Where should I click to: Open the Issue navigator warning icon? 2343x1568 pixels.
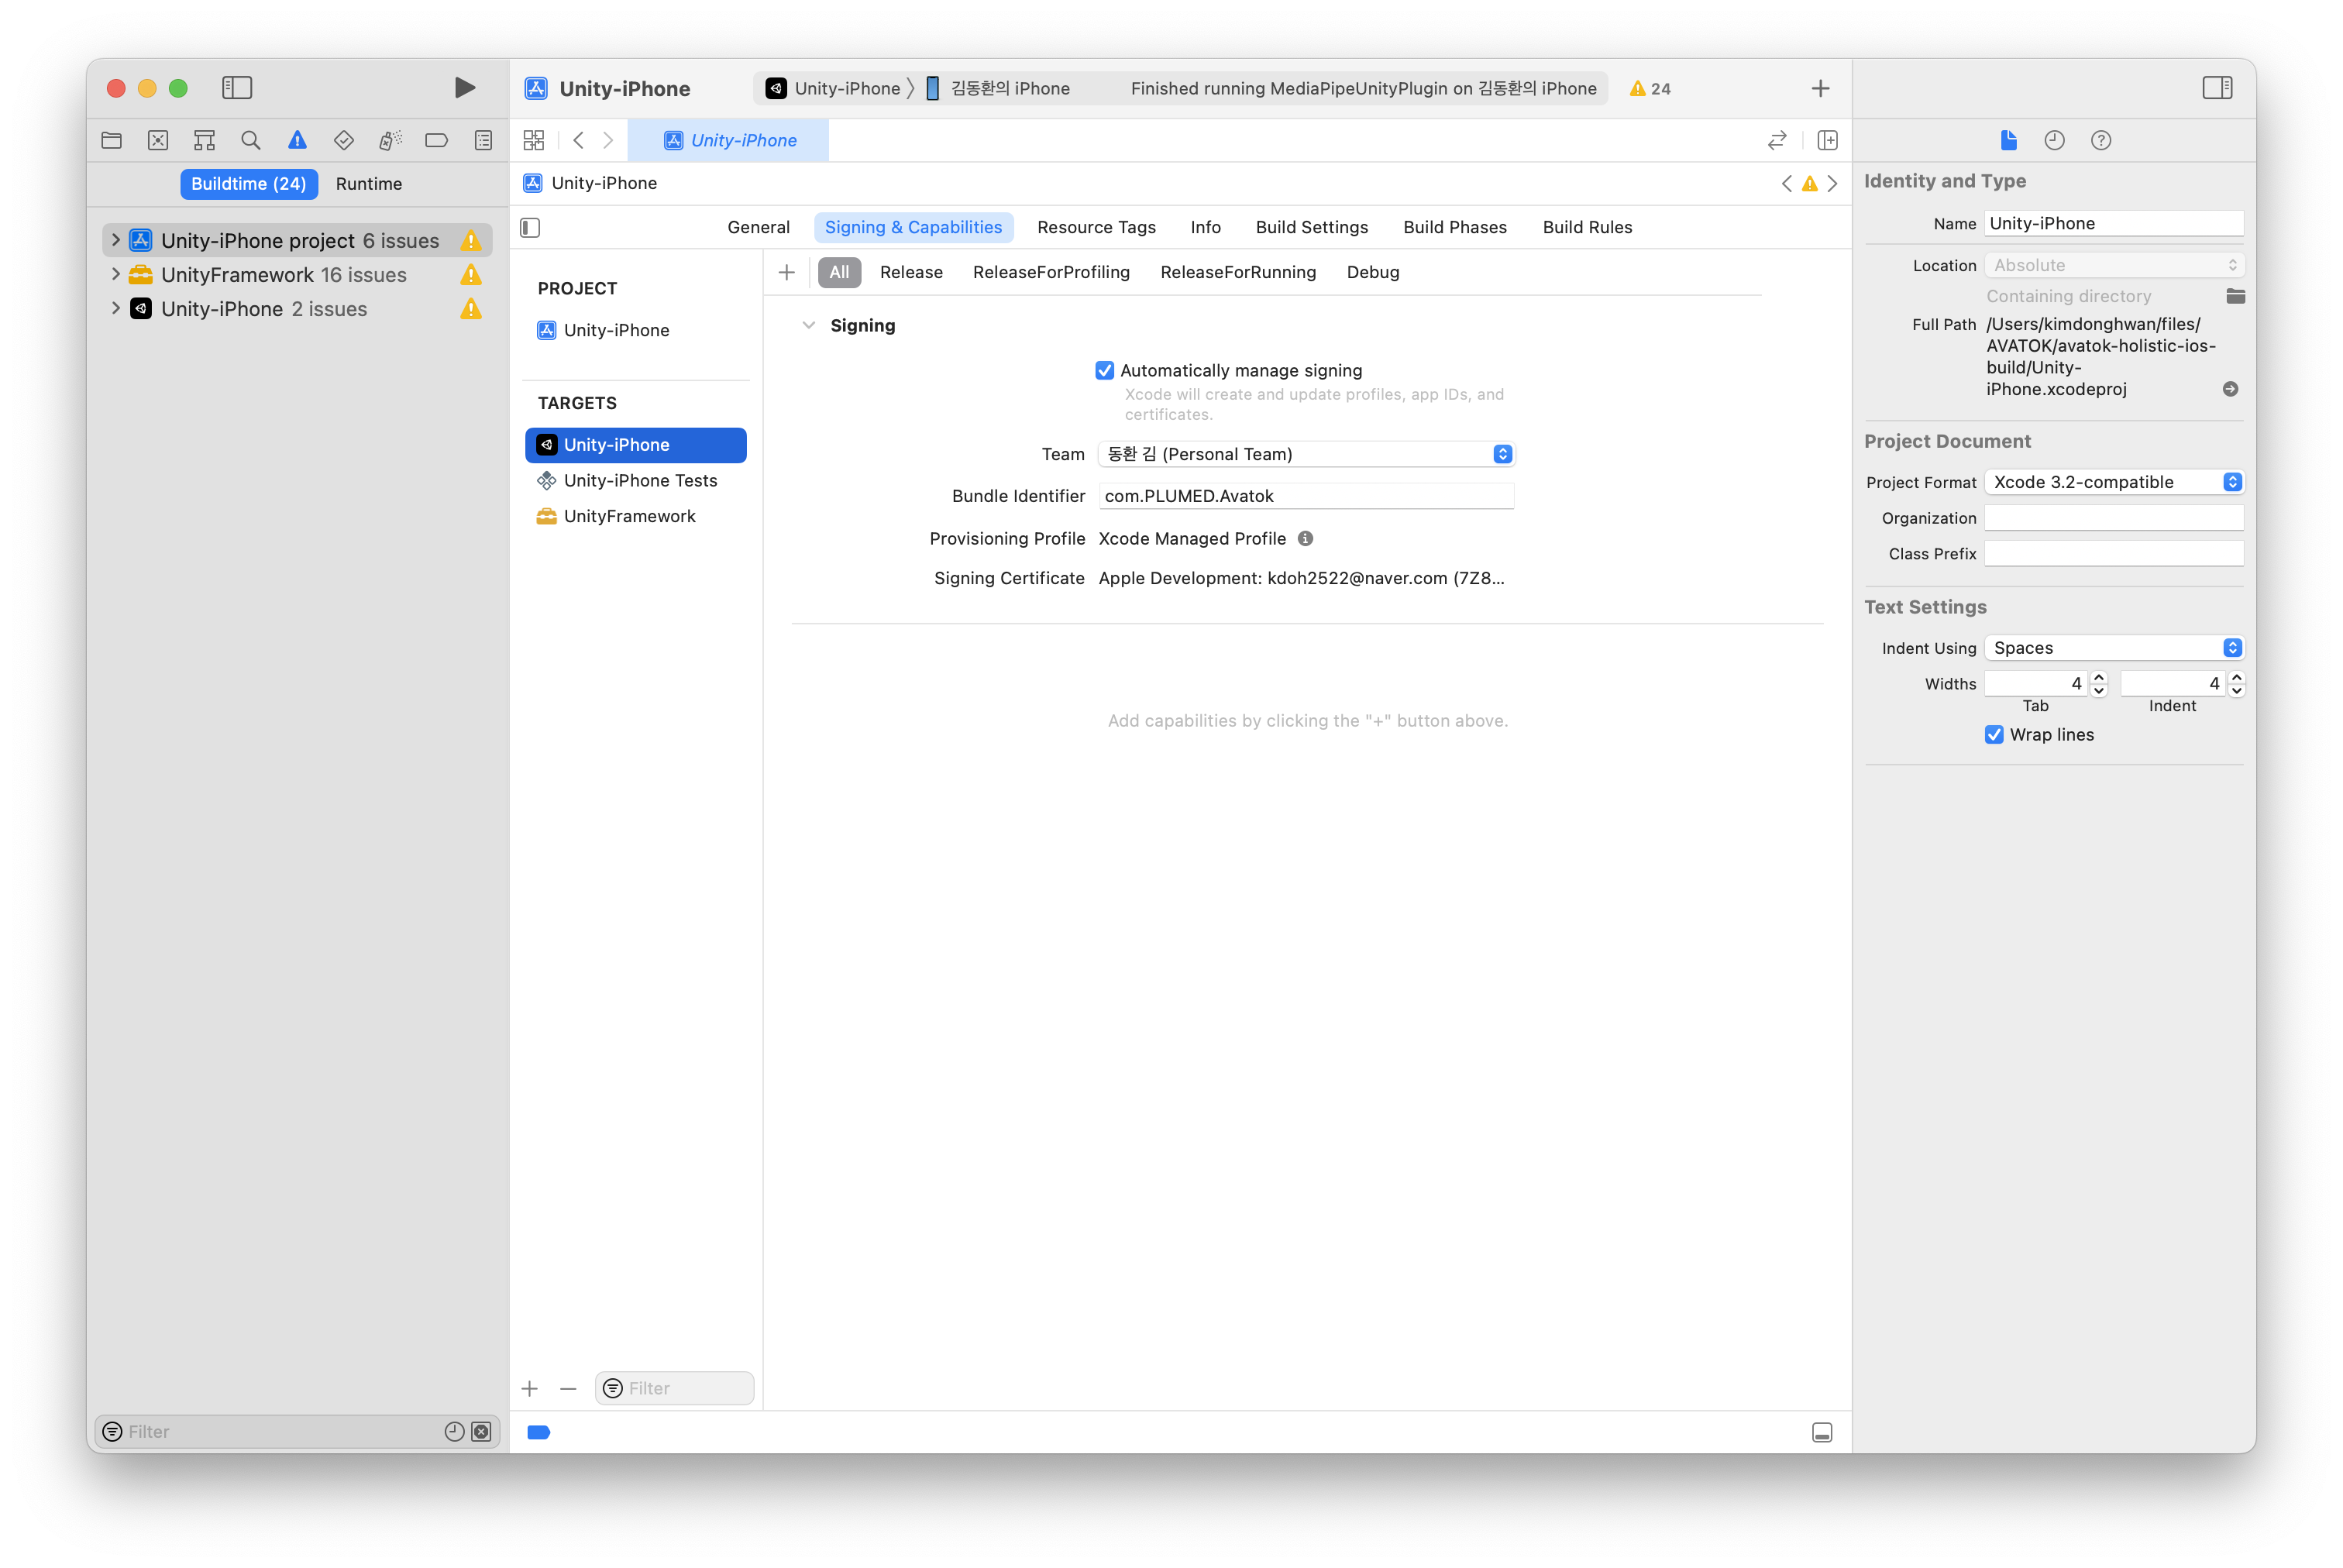[297, 140]
